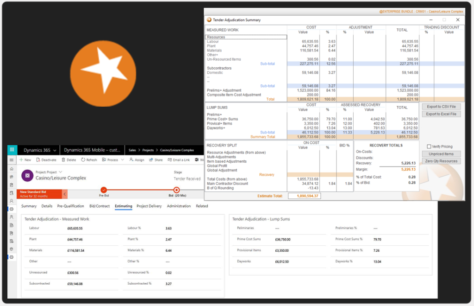Select the Resources row in Measured Work
Viewport: 474px width, 306px height.
[246, 37]
